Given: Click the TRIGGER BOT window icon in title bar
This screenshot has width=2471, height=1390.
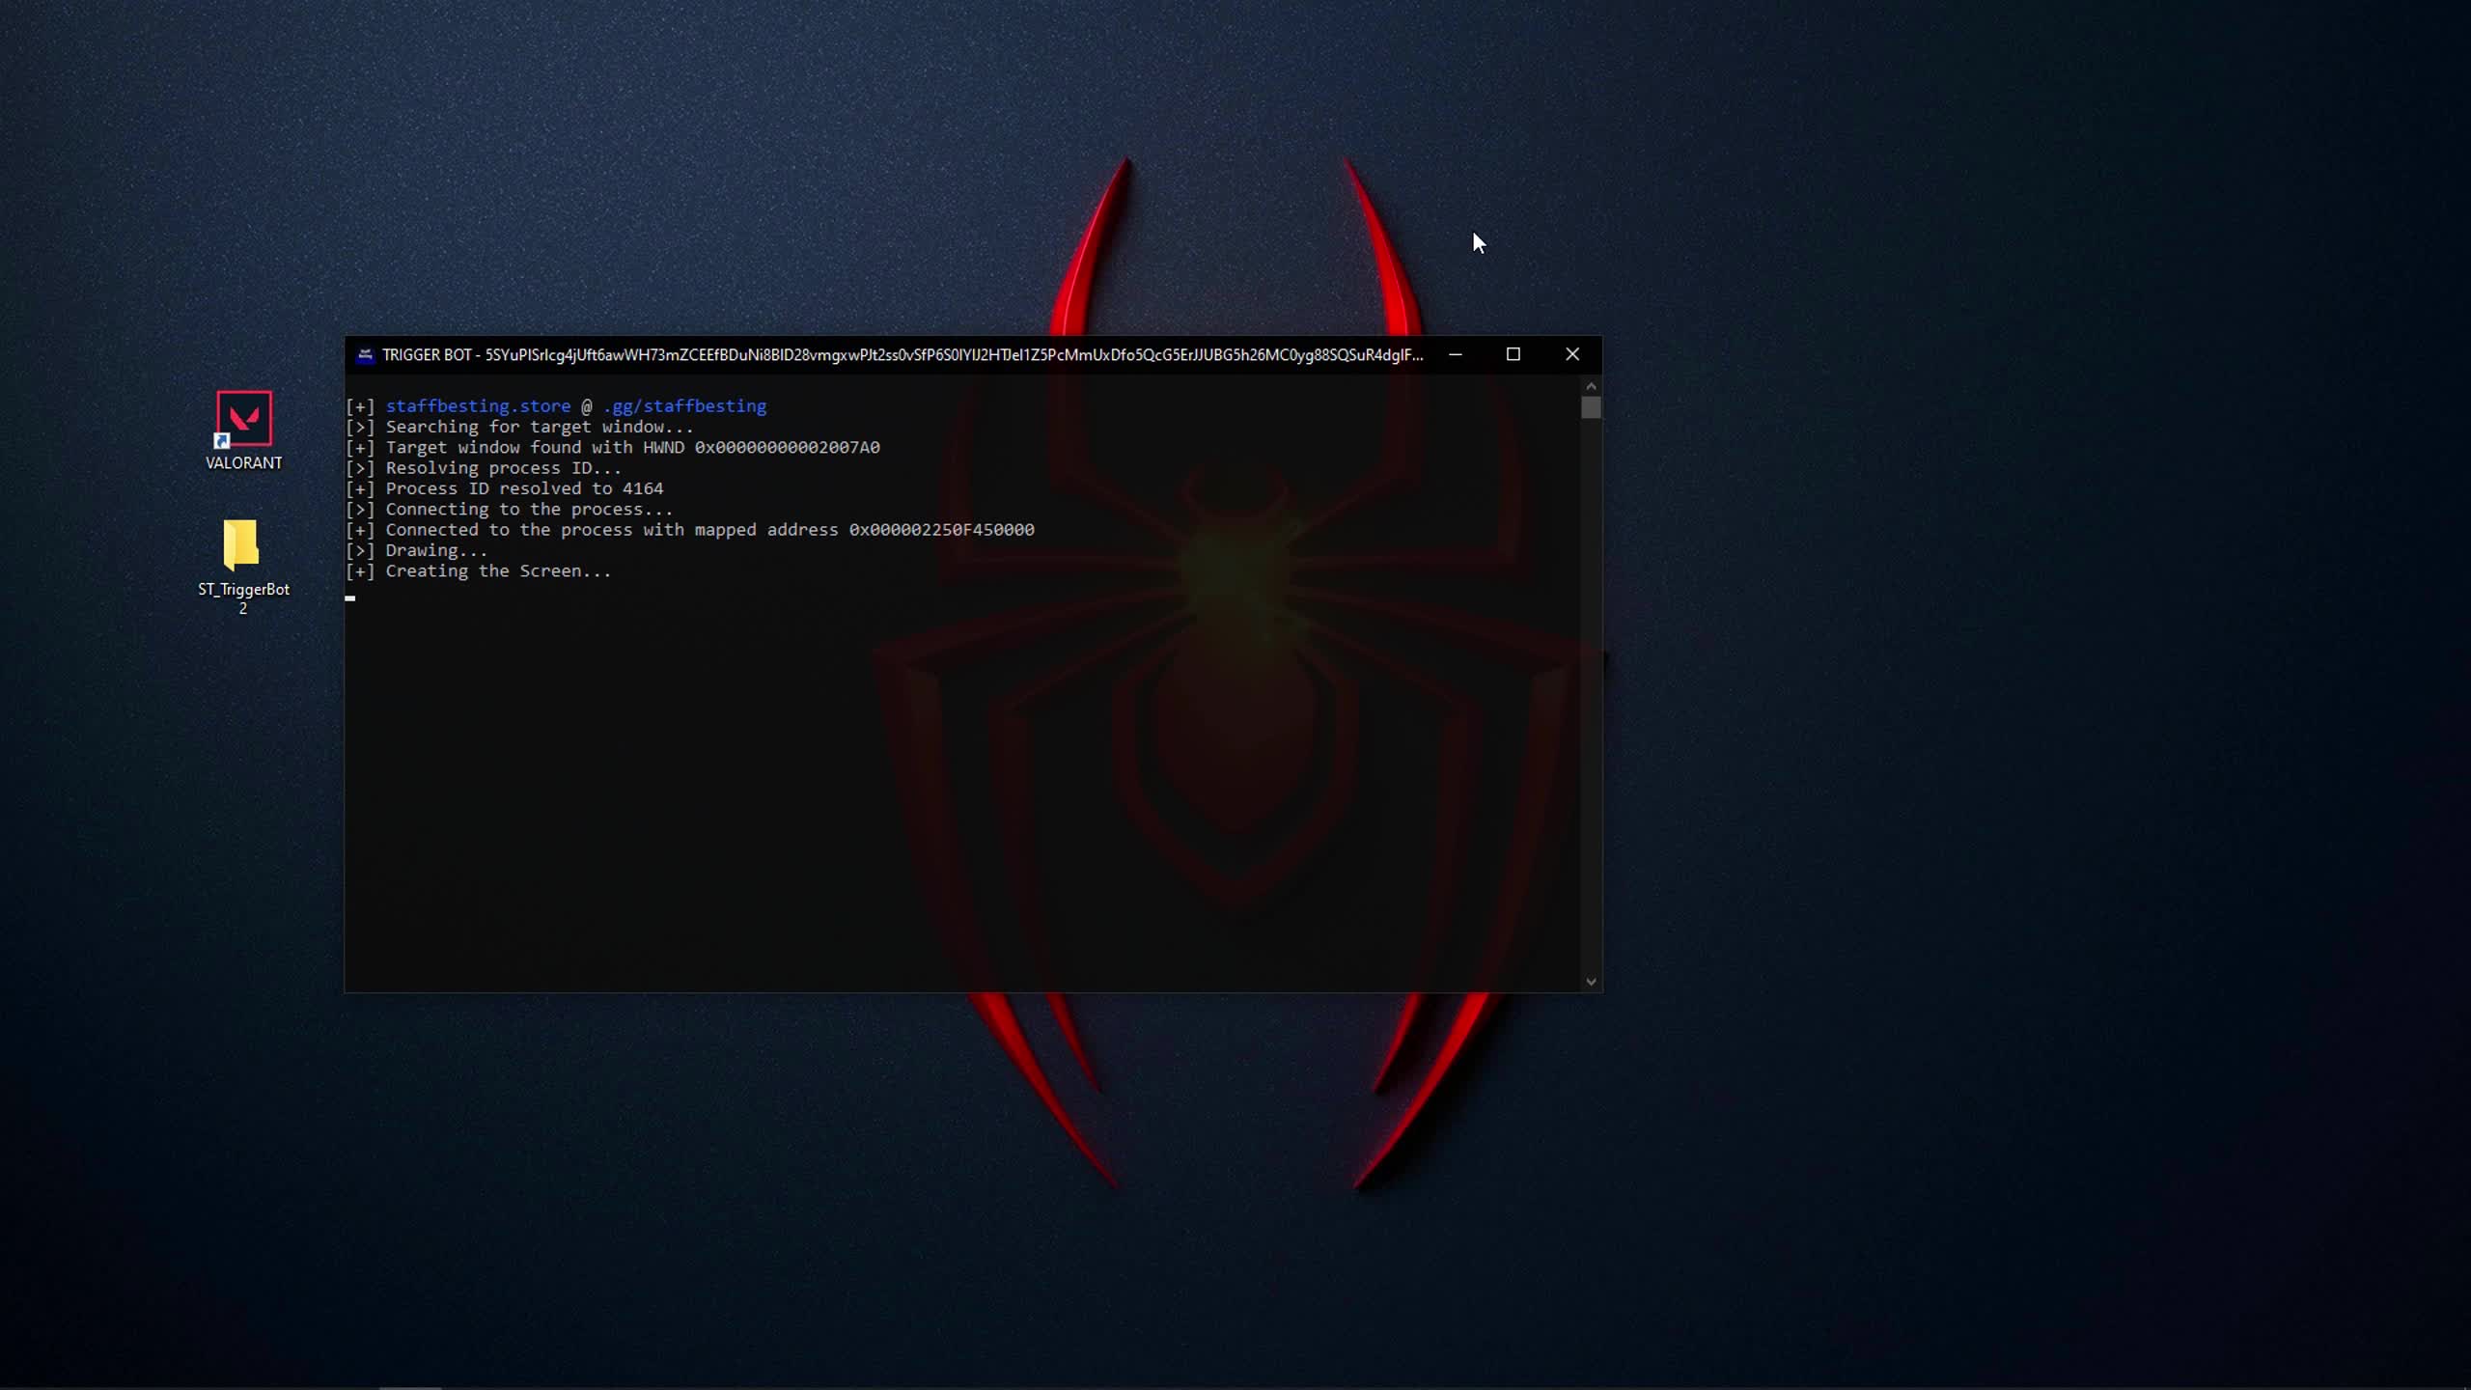Looking at the screenshot, I should tap(367, 354).
